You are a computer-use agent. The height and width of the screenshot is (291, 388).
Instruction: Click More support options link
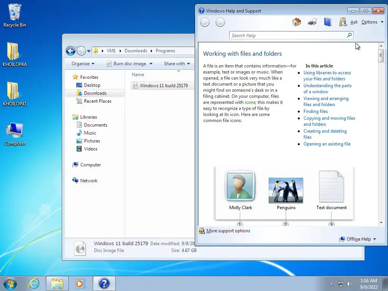(228, 231)
